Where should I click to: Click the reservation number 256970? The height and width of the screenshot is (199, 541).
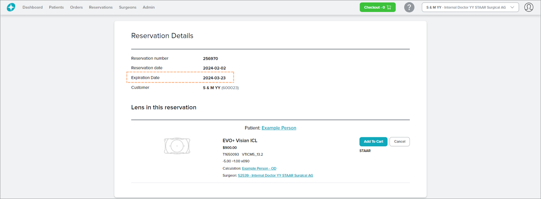coord(210,59)
